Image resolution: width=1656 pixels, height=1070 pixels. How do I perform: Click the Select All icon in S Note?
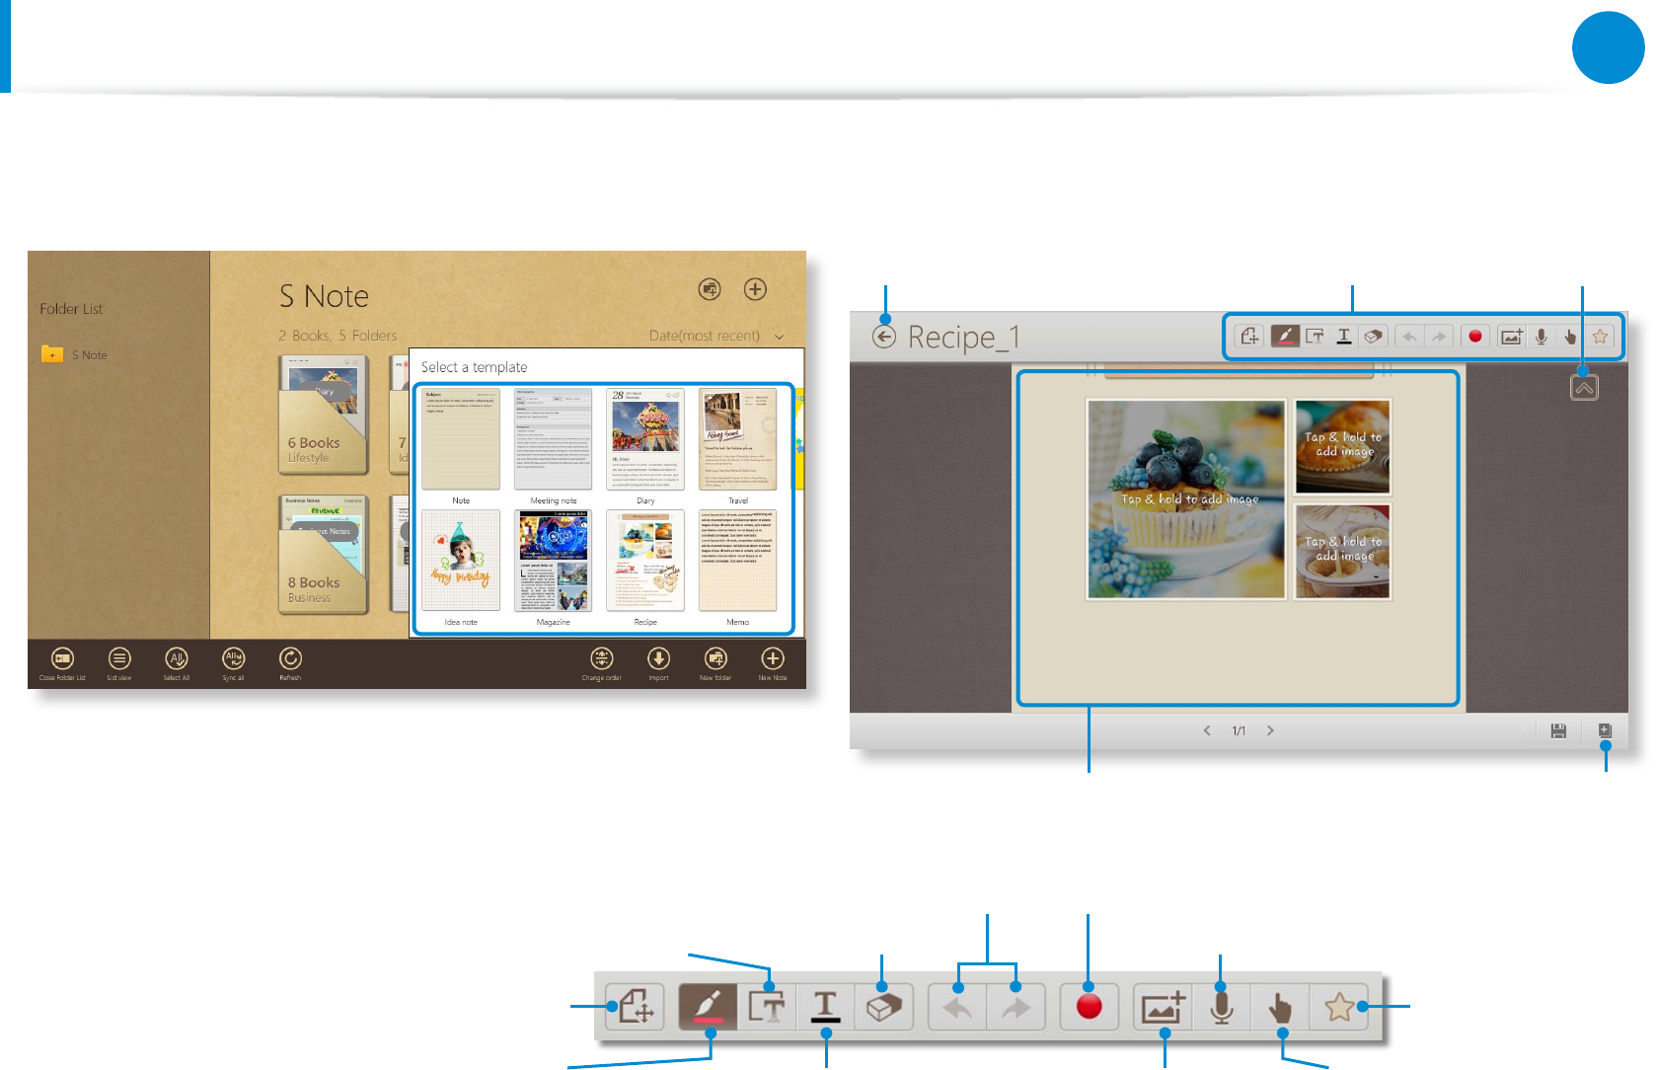coord(177,658)
